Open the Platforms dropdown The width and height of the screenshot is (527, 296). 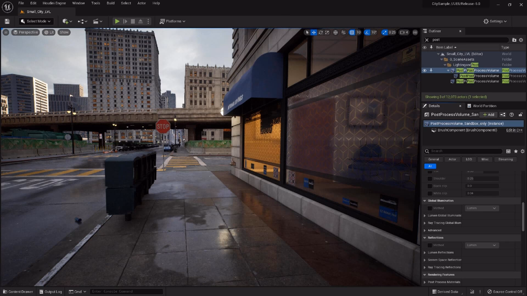[172, 21]
